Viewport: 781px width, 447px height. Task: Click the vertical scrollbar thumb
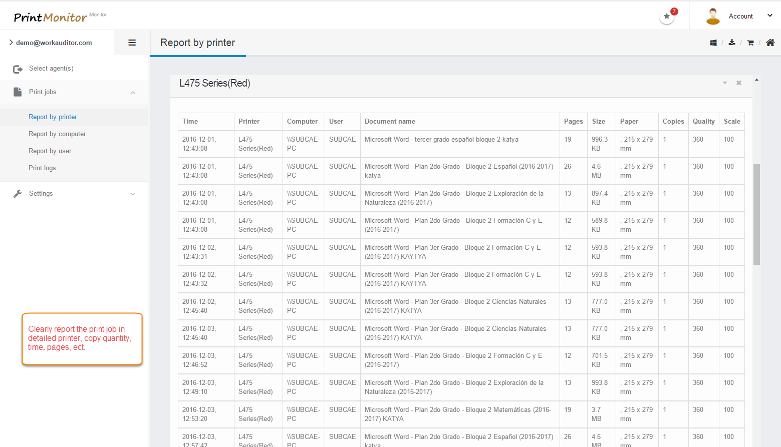click(x=756, y=214)
